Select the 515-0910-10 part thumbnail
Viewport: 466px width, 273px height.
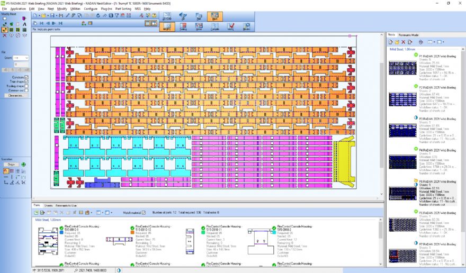(x=119, y=240)
